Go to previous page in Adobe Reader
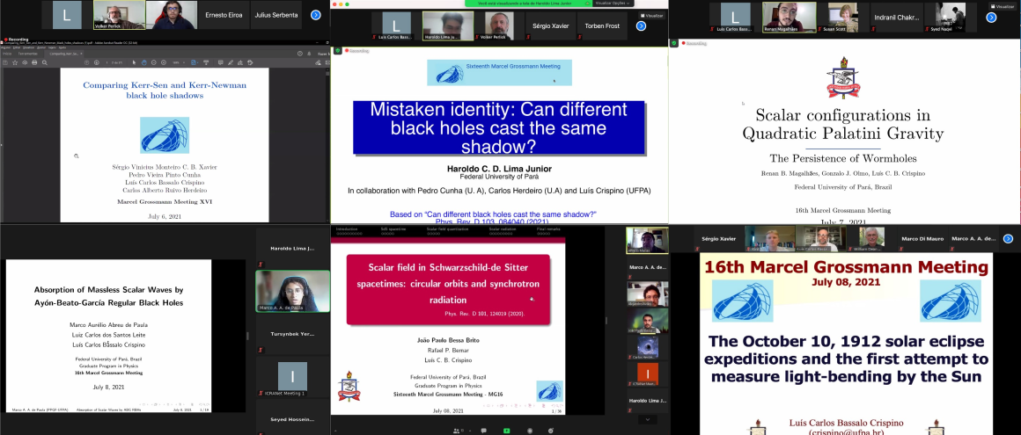This screenshot has width=1021, height=435. click(86, 62)
